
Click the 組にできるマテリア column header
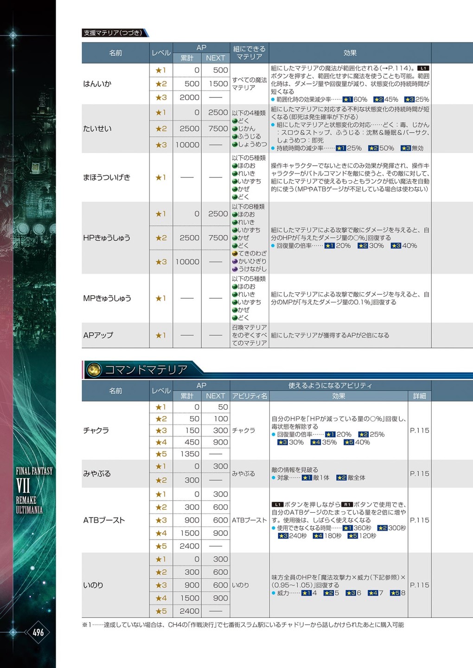(249, 52)
